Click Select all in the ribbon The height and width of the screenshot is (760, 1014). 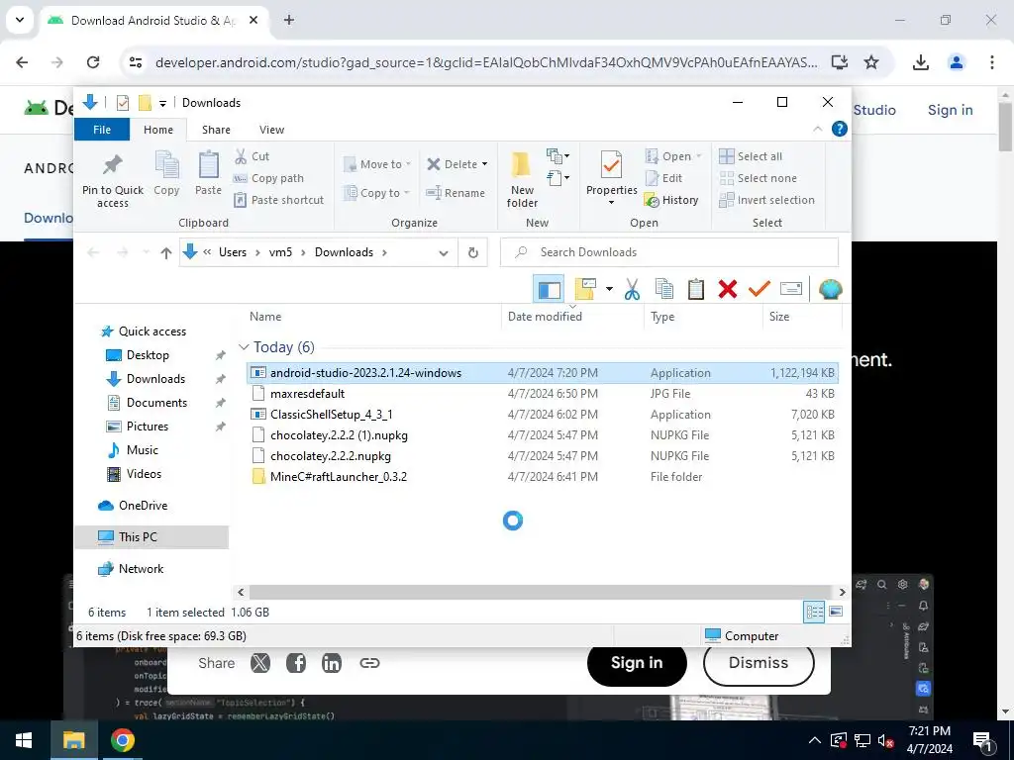coord(751,156)
